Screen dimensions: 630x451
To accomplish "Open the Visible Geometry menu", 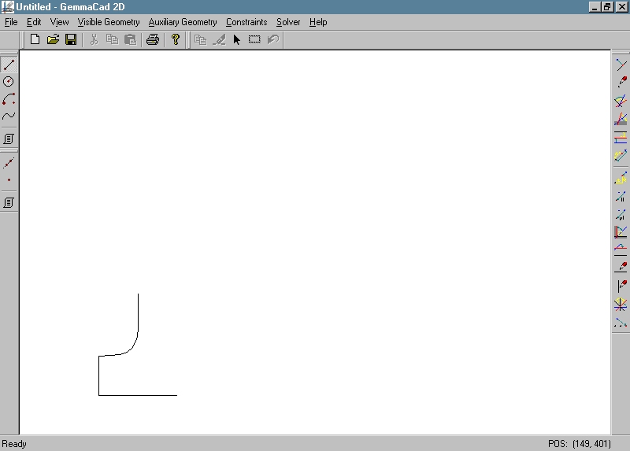I will coord(109,22).
